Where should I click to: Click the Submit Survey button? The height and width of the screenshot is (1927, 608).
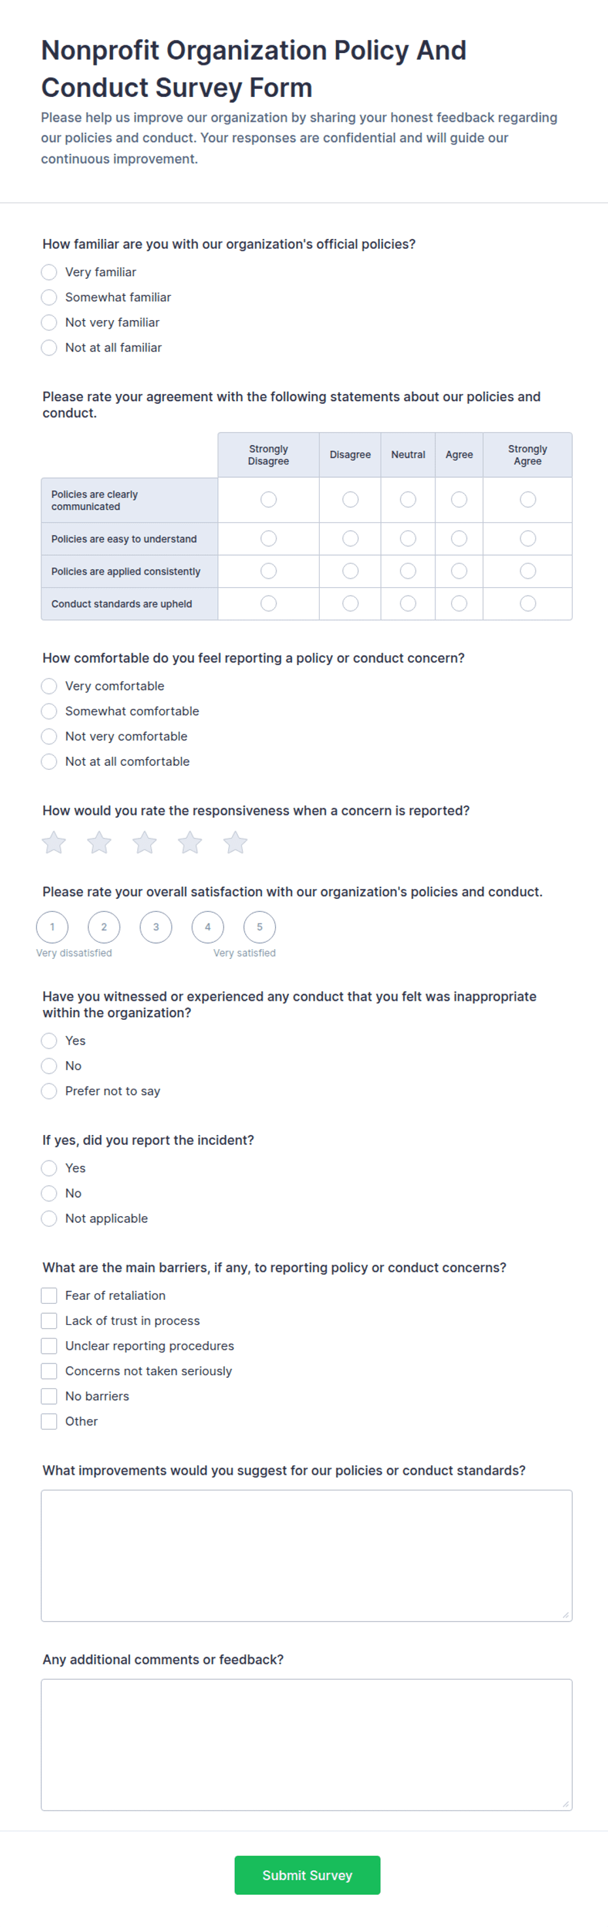click(x=307, y=1875)
